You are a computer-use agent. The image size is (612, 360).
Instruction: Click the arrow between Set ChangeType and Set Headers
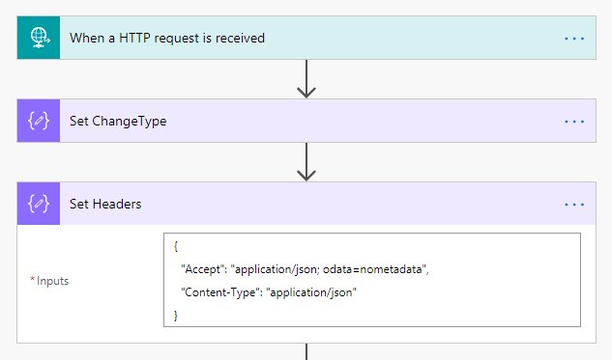click(x=306, y=162)
